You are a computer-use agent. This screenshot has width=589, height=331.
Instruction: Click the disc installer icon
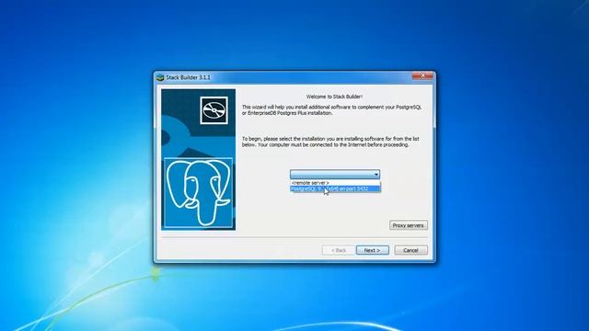214,110
